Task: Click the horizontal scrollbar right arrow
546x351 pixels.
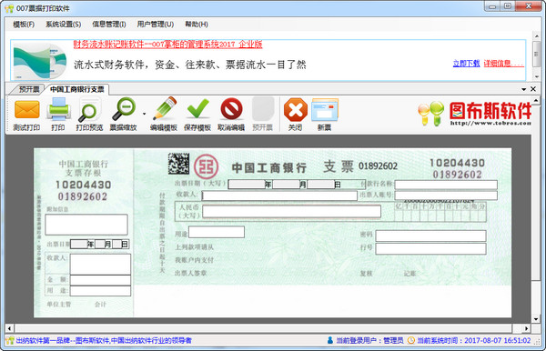Action: [526, 328]
